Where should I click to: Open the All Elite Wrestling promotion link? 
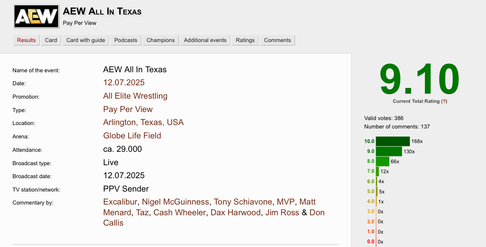pos(135,96)
